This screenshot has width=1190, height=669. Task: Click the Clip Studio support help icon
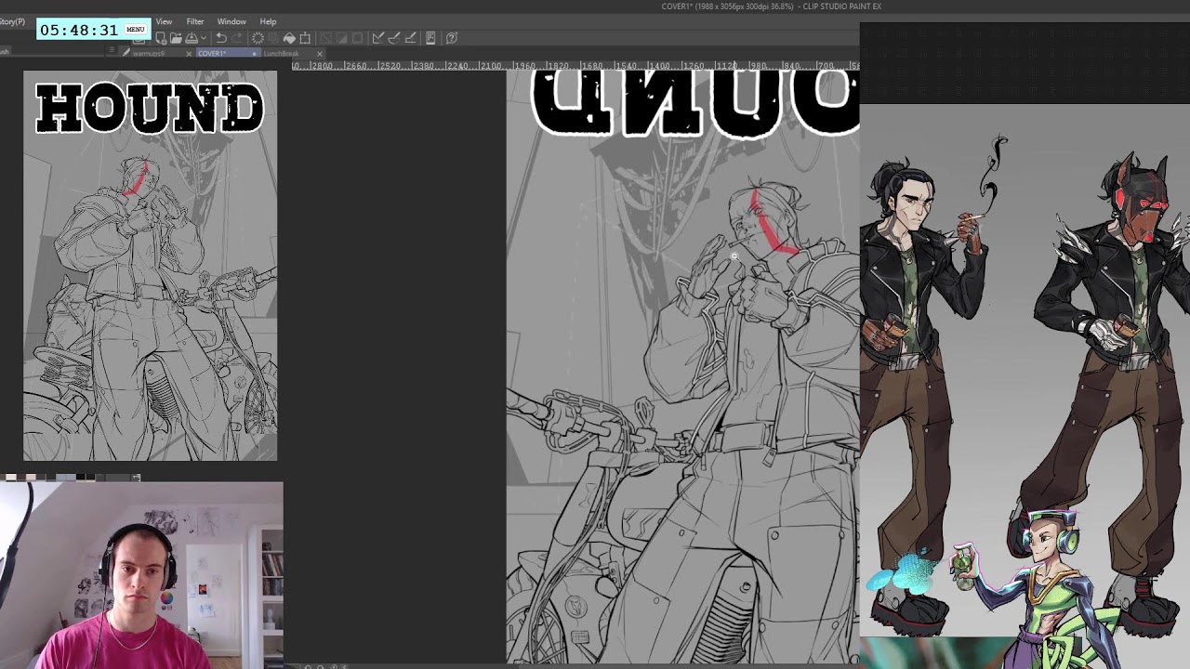452,38
